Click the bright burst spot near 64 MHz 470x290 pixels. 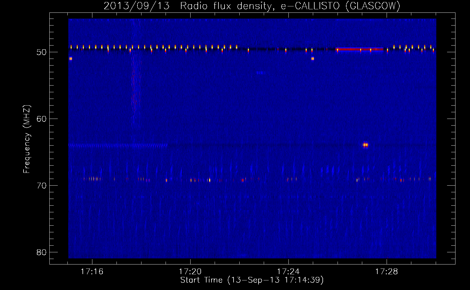[x=365, y=145]
